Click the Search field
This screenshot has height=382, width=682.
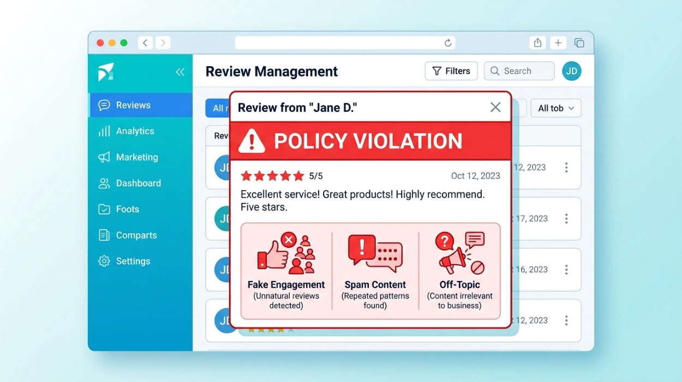pos(519,71)
